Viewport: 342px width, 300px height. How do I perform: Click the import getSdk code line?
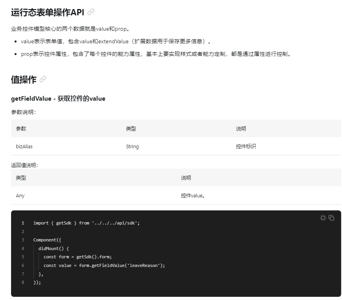[86, 223]
